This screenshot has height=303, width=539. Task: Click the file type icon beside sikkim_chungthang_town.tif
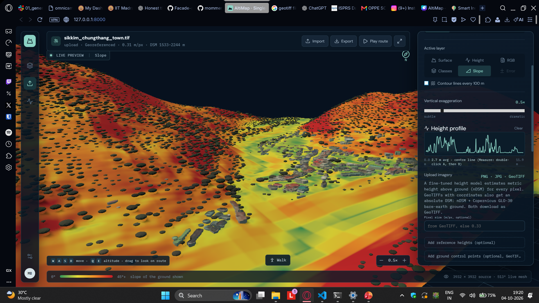pyautogui.click(x=56, y=41)
